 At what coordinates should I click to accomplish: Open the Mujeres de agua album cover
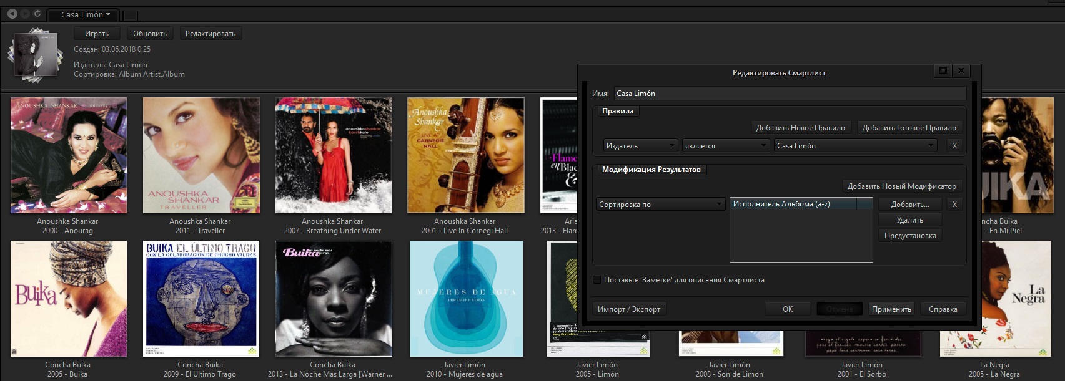465,299
